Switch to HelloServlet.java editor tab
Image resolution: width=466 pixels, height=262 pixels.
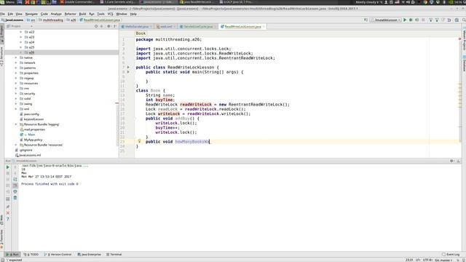137,26
